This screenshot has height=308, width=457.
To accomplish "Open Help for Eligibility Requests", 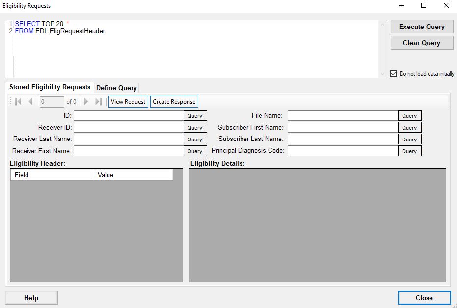I will coord(31,298).
